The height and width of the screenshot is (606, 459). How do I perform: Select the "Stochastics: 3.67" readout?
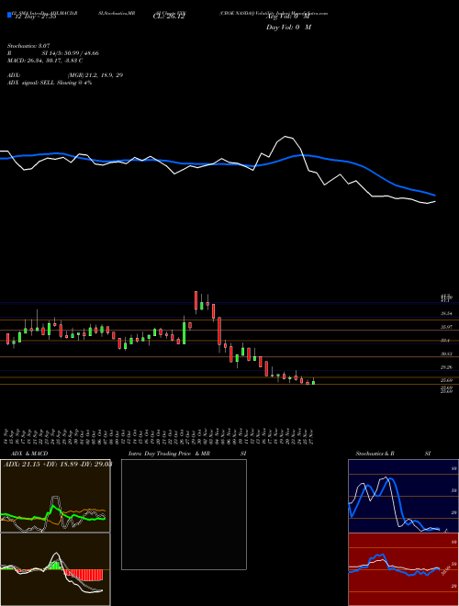[x=28, y=46]
